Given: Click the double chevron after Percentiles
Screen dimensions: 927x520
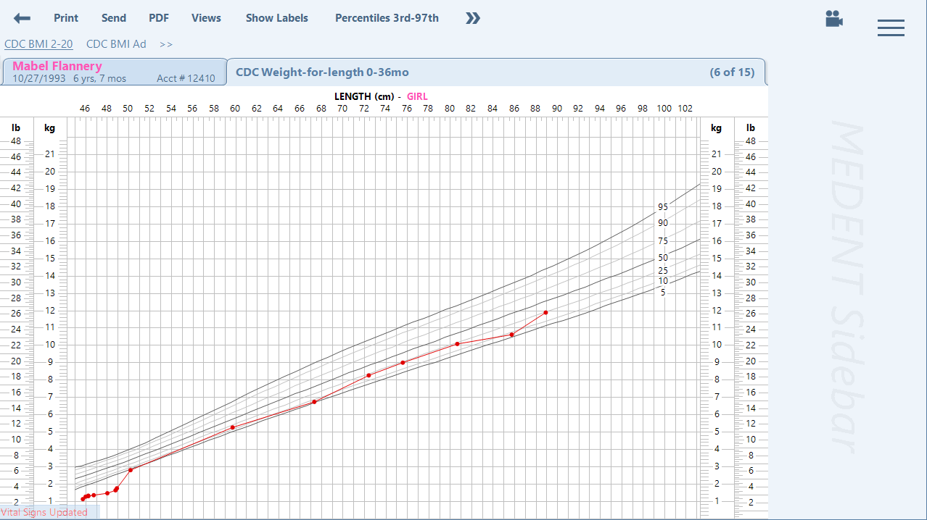Looking at the screenshot, I should 473,18.
